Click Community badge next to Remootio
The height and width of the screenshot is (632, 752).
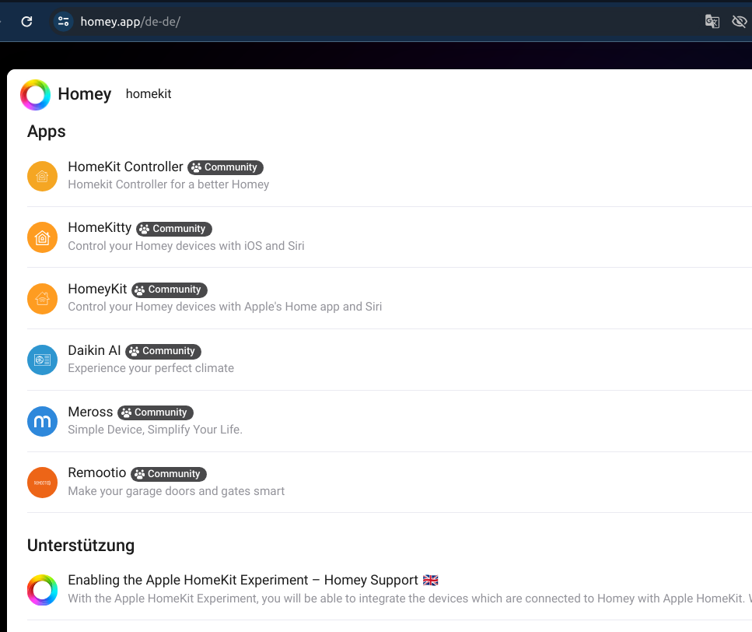click(168, 474)
